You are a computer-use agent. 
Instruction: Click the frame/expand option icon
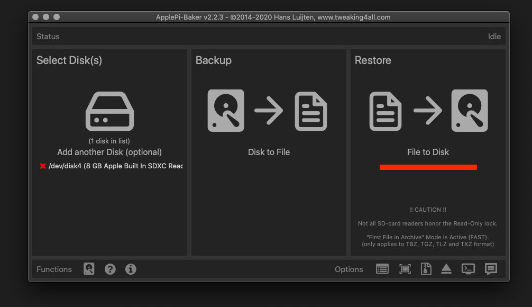405,269
